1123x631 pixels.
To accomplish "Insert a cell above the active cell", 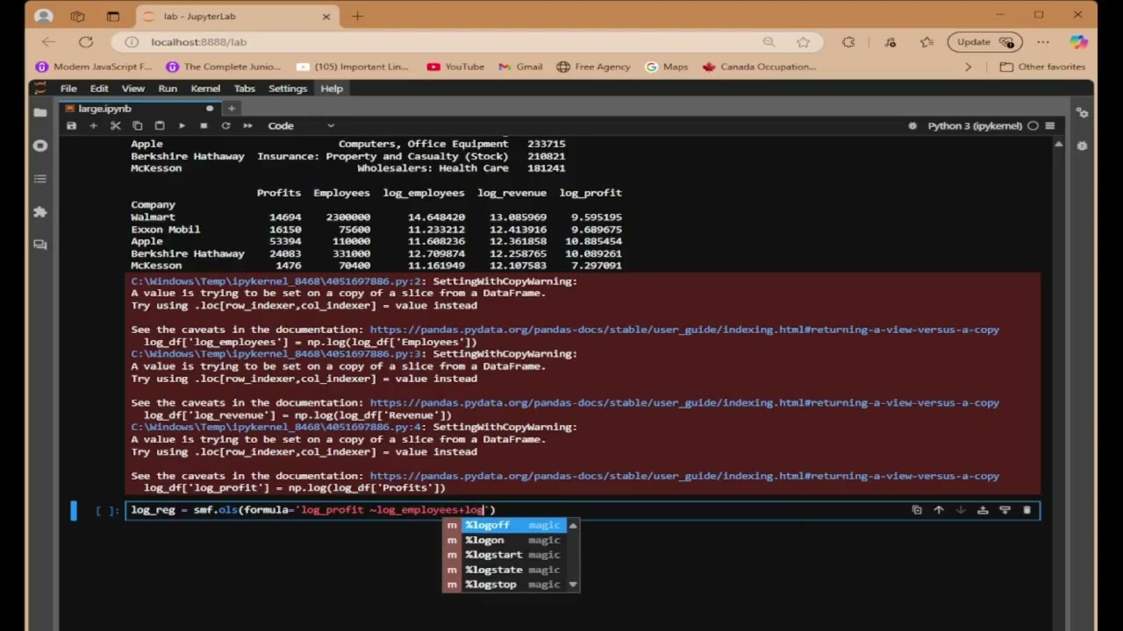I will [x=983, y=510].
